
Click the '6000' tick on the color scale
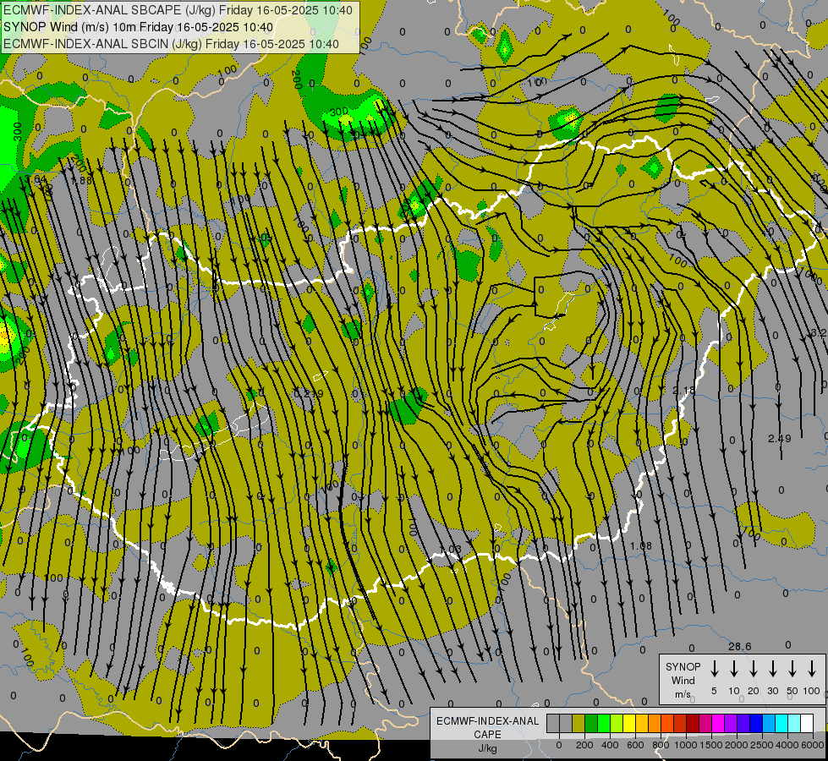813,745
